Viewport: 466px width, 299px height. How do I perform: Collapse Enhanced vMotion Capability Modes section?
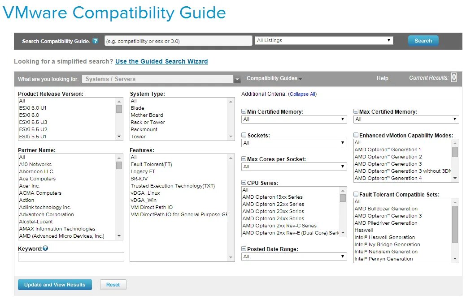click(x=356, y=135)
